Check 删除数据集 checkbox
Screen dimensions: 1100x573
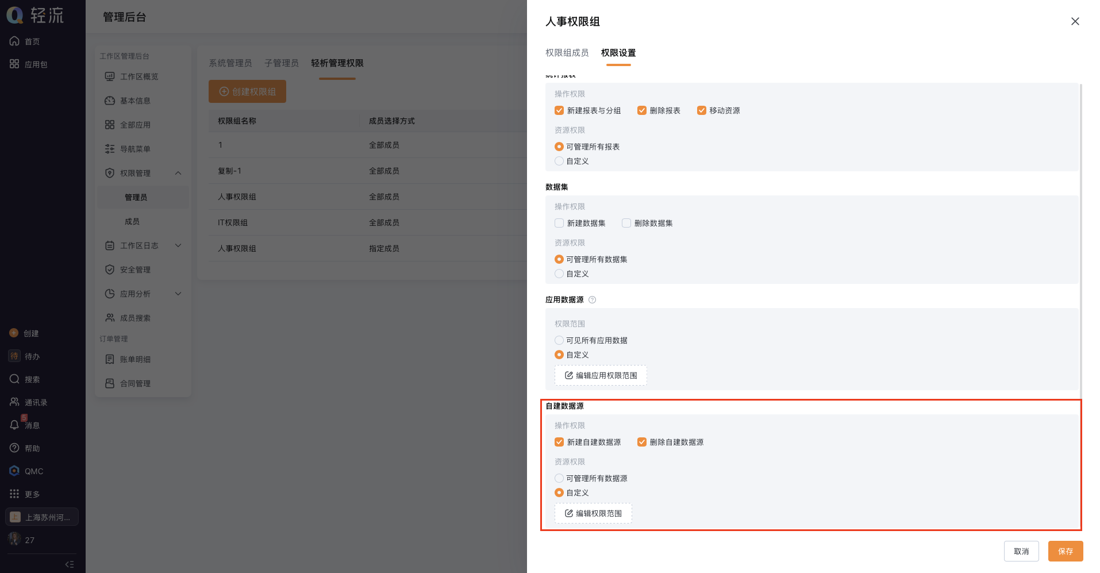(626, 223)
